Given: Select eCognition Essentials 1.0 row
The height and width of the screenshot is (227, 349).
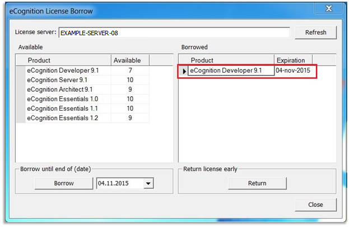Looking at the screenshot, I should click(x=68, y=99).
